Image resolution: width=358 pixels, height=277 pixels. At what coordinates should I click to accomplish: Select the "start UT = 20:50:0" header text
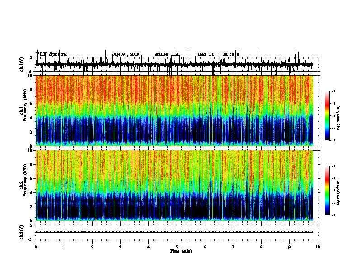[x=218, y=54]
